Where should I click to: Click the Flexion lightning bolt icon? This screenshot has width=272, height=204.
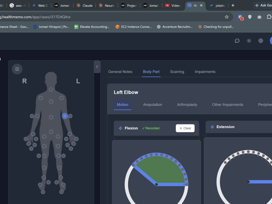pos(120,128)
